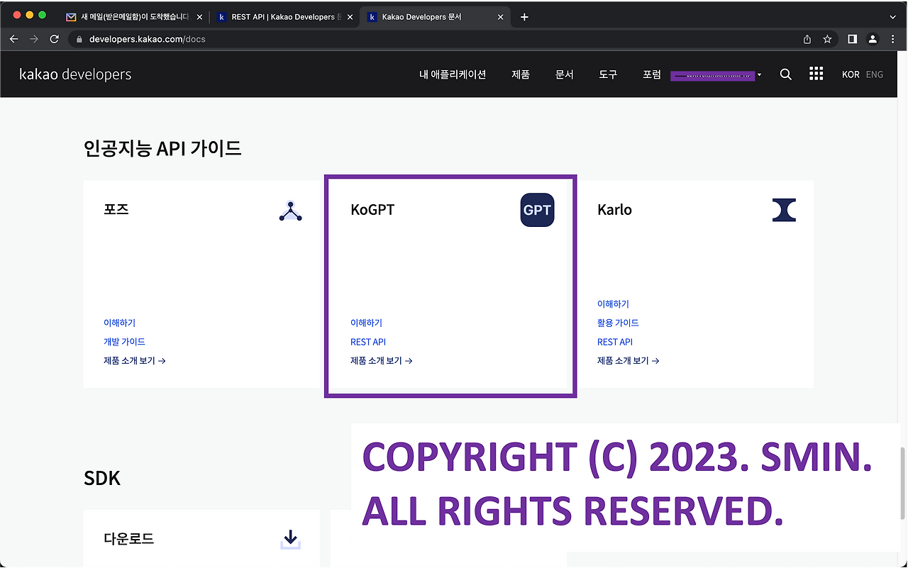Open the Kakao apps grid icon
908x568 pixels.
816,74
